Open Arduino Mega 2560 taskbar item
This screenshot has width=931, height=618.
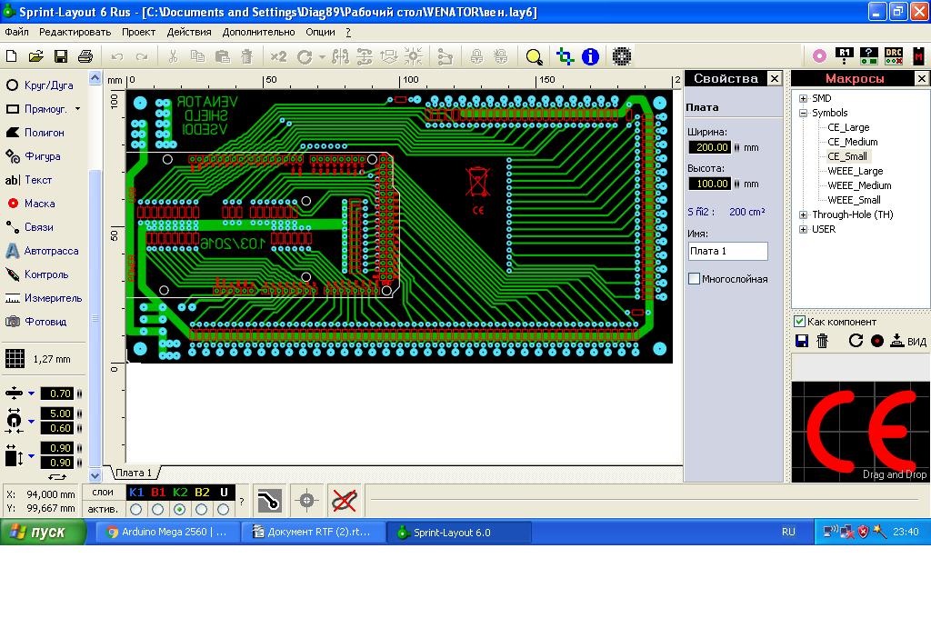point(166,532)
